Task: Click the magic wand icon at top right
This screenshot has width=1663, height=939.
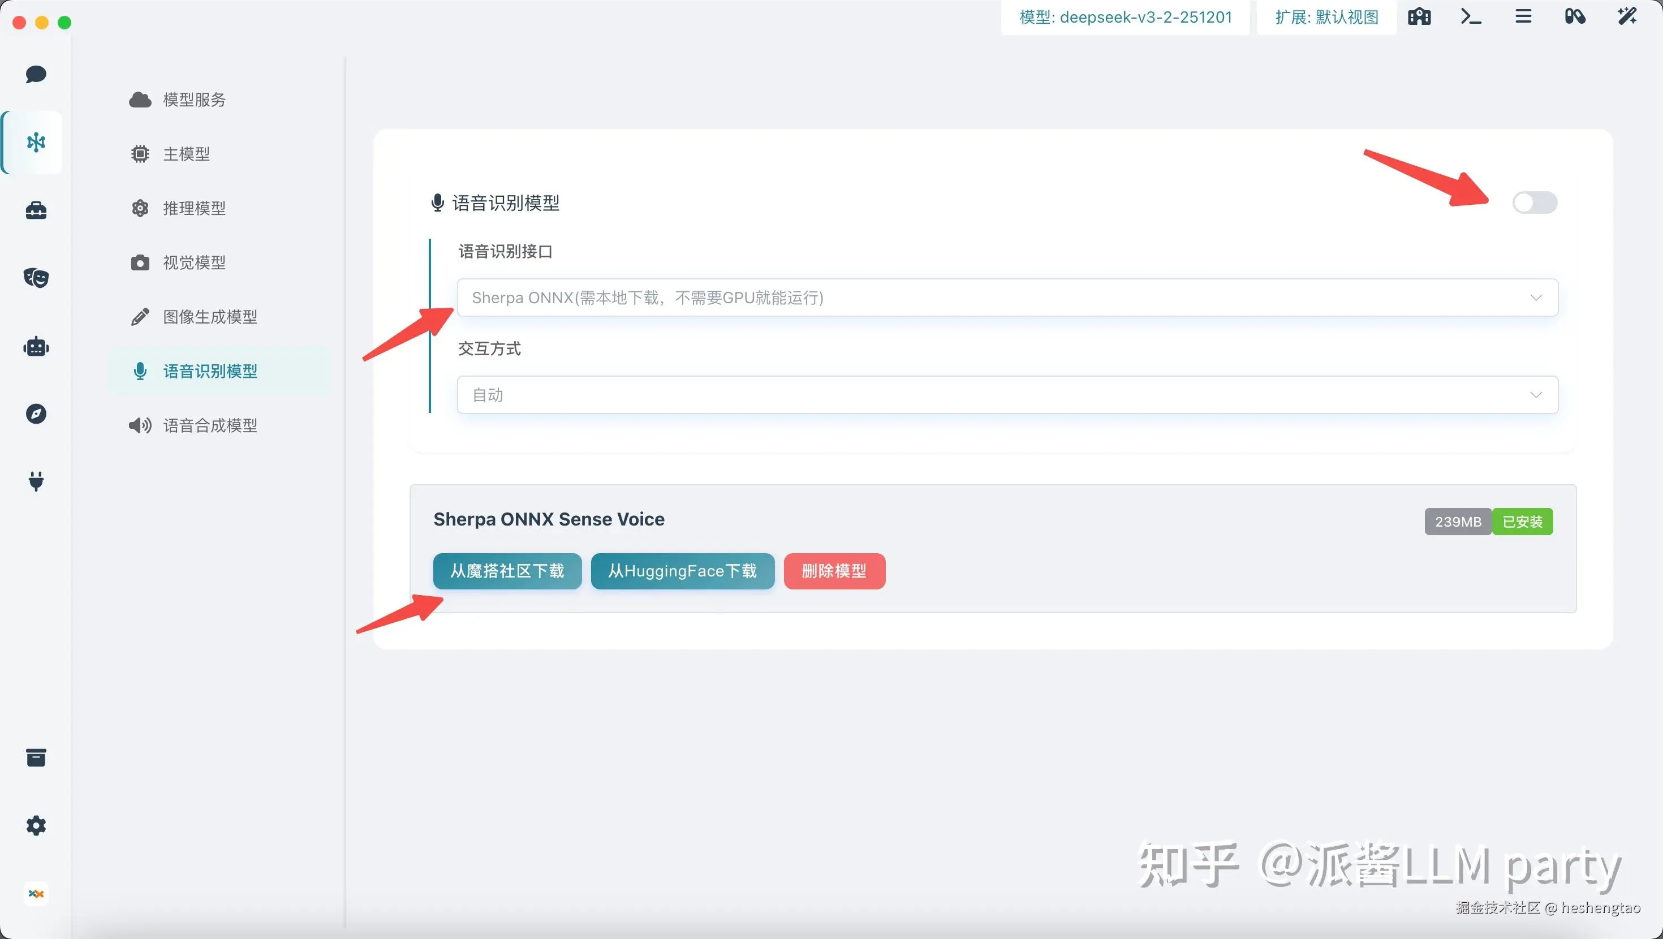Action: pos(1627,17)
